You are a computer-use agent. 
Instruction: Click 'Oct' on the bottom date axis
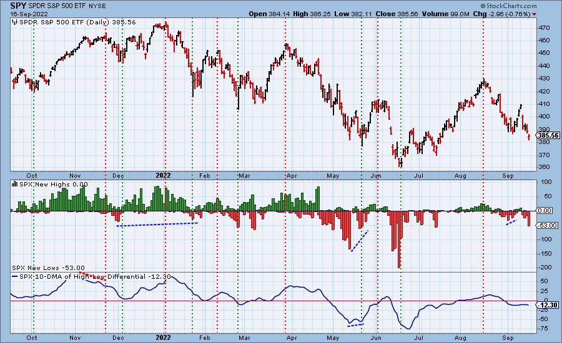32,337
